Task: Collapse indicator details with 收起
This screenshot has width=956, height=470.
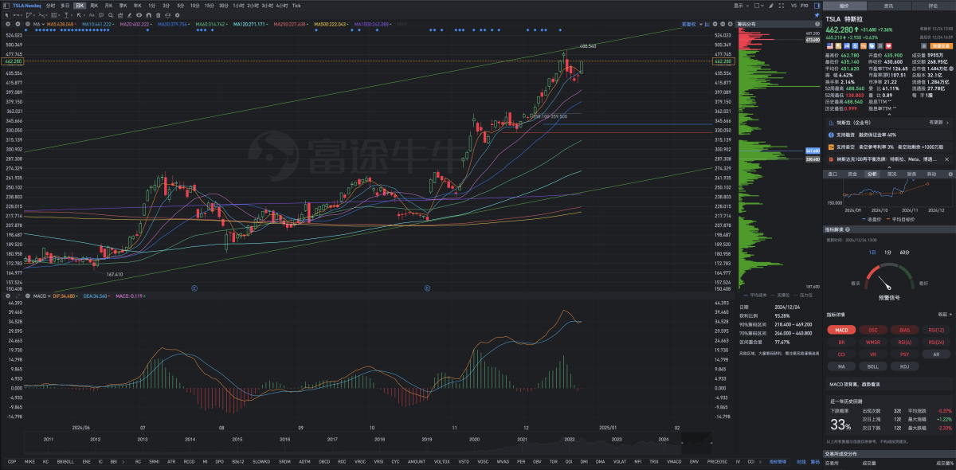Action: coord(945,314)
